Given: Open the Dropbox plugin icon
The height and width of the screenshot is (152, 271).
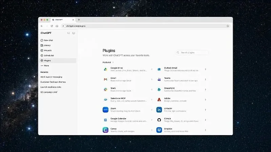Looking at the screenshot, I should click(159, 130).
